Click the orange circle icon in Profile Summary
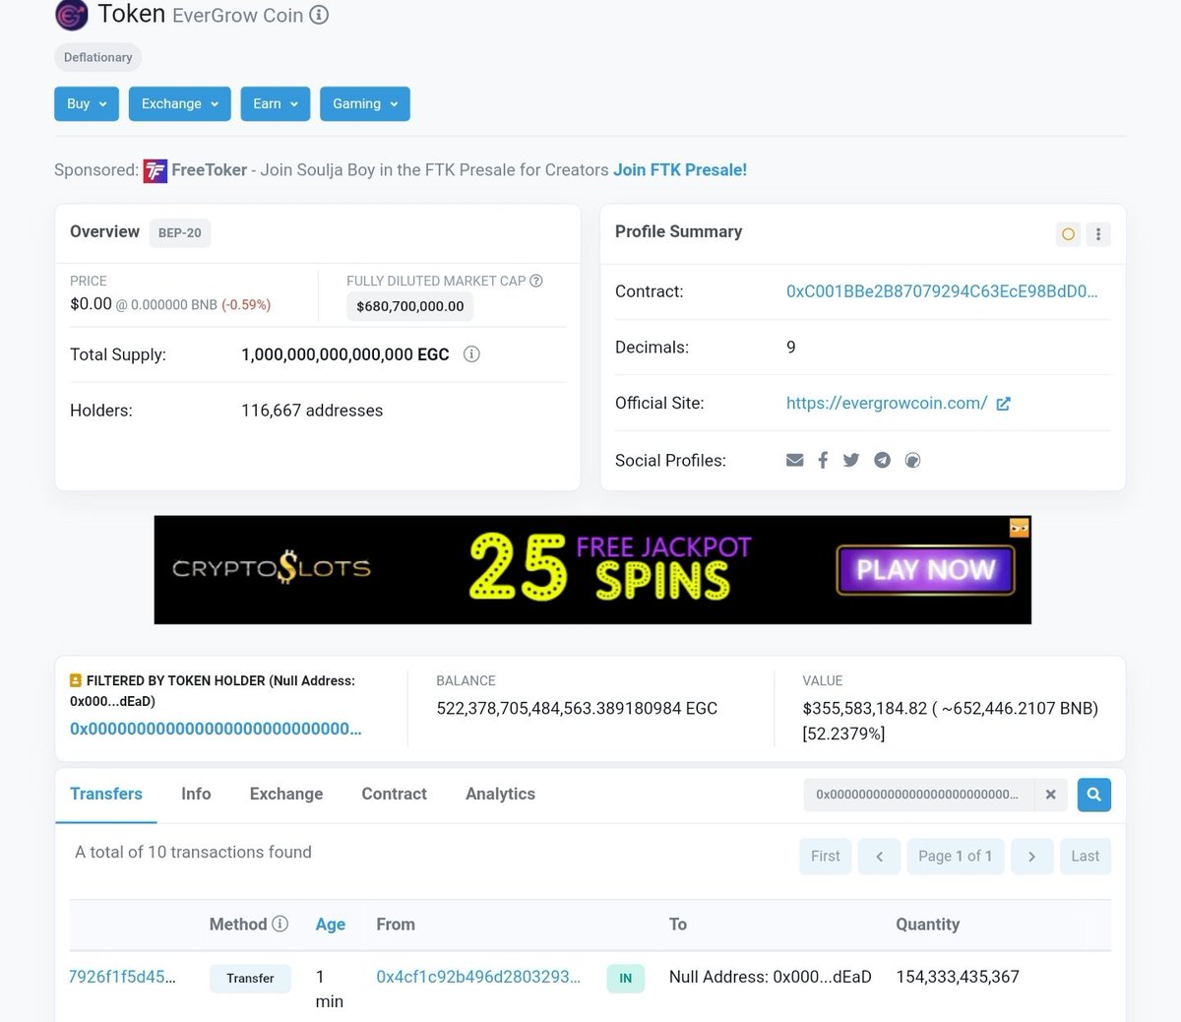This screenshot has height=1022, width=1181. [x=1068, y=233]
